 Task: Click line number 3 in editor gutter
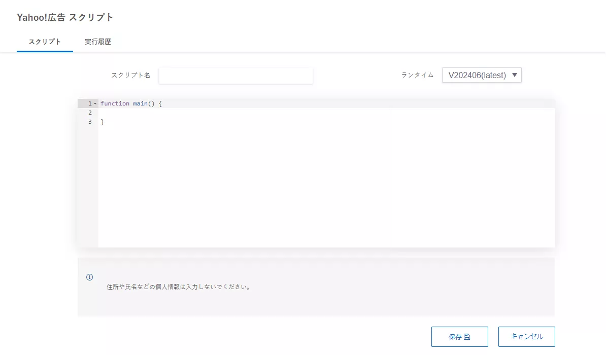point(90,122)
